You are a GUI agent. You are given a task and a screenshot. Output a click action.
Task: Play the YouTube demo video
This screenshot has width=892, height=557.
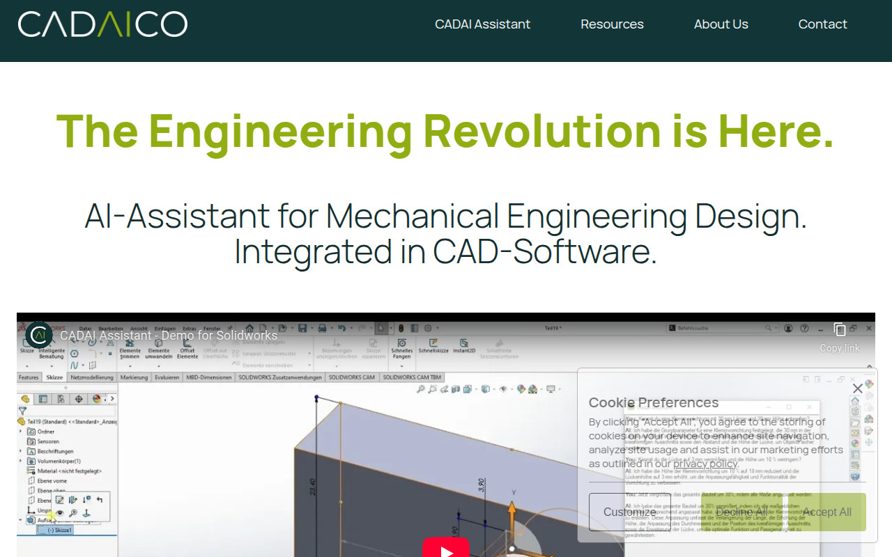(x=446, y=548)
